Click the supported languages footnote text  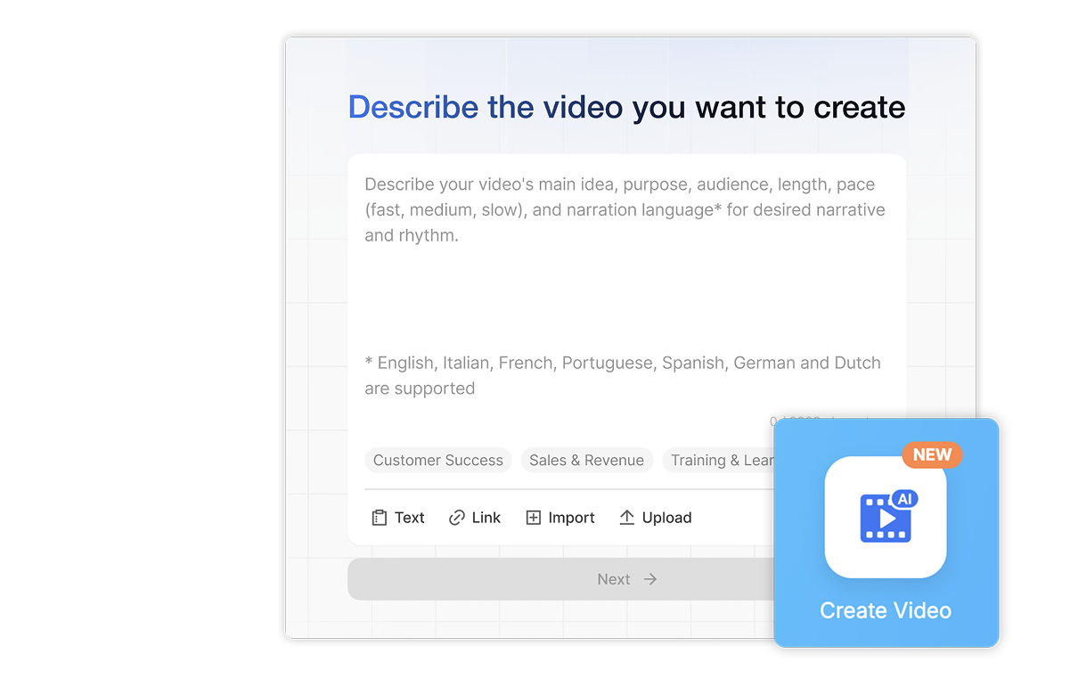tap(622, 374)
